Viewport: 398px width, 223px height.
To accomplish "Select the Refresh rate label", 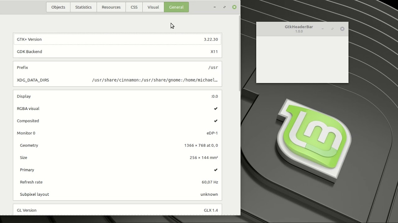I will click(31, 182).
